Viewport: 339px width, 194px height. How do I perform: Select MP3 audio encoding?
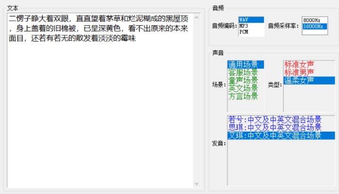tap(251, 26)
